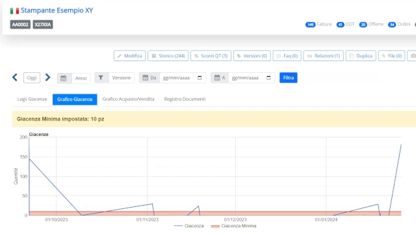The width and height of the screenshot is (416, 235).
Task: Go to previous period with left arrow
Action: tap(15, 77)
